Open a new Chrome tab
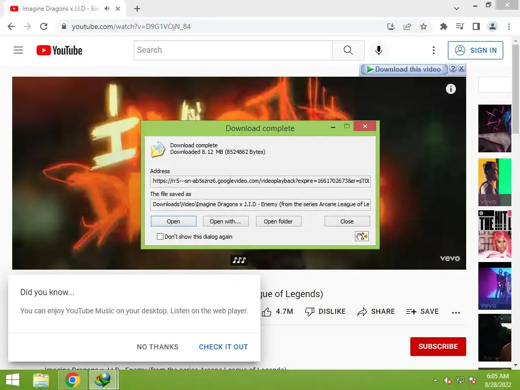The height and width of the screenshot is (390, 520). pyautogui.click(x=137, y=9)
